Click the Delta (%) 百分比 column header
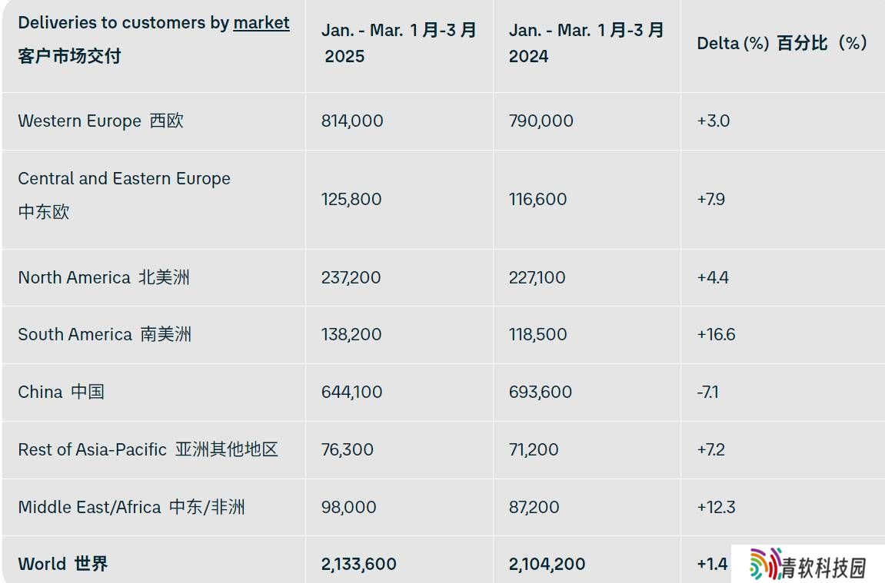The width and height of the screenshot is (885, 583). click(x=782, y=43)
